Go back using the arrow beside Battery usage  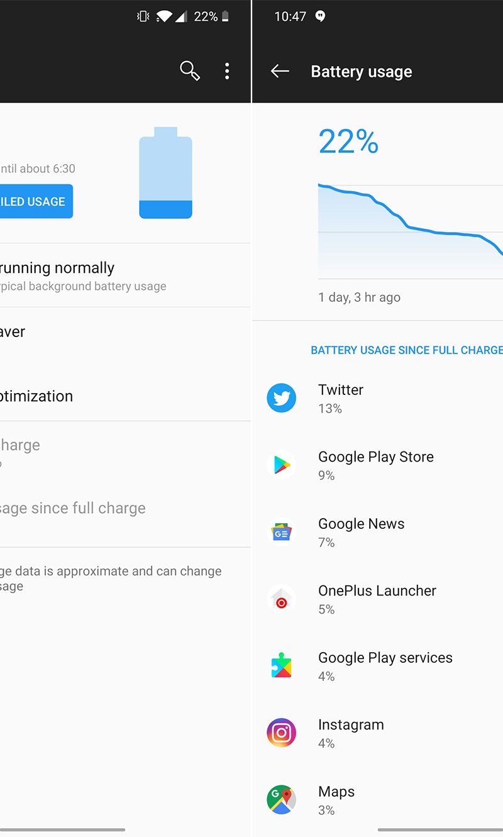[x=280, y=71]
